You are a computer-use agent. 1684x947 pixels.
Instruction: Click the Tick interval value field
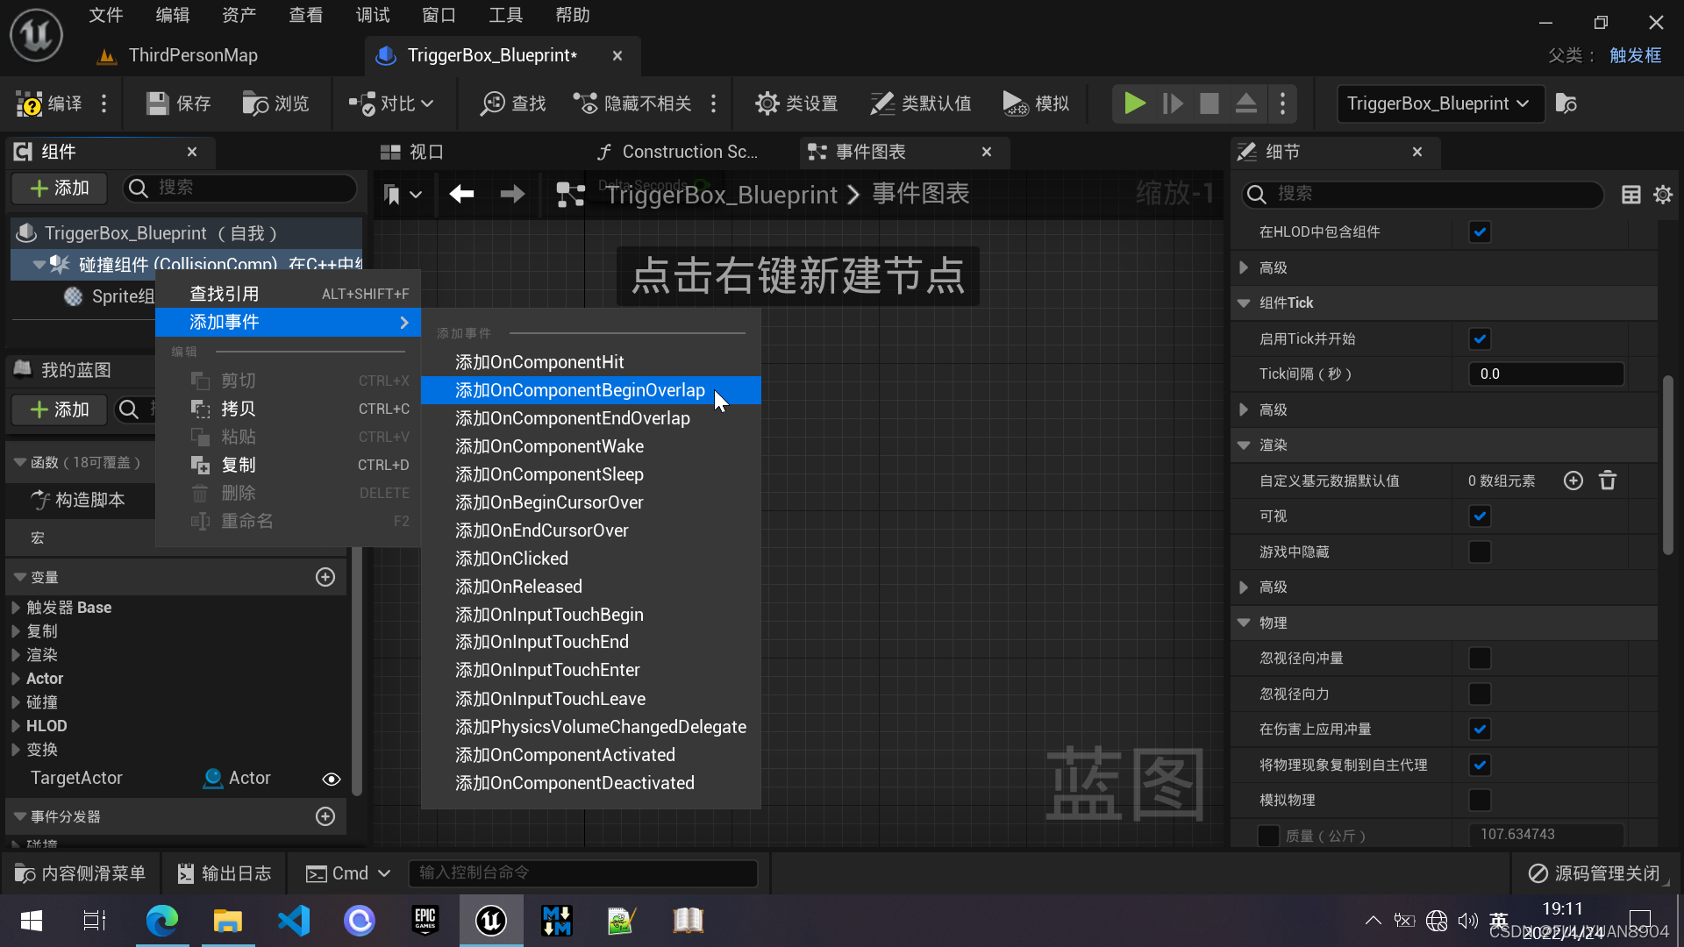(1545, 374)
